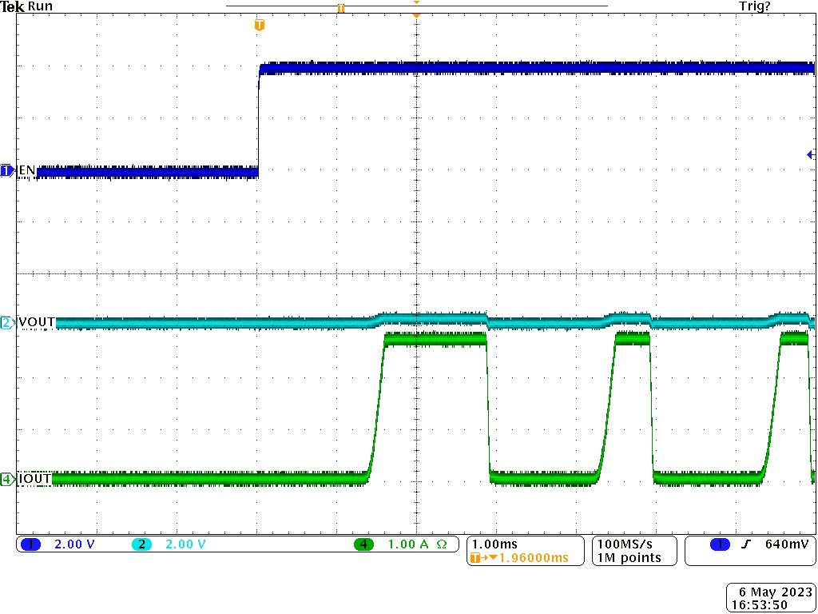Select the IOUT channel 4 reference marker
The image size is (818, 614).
pyautogui.click(x=6, y=477)
